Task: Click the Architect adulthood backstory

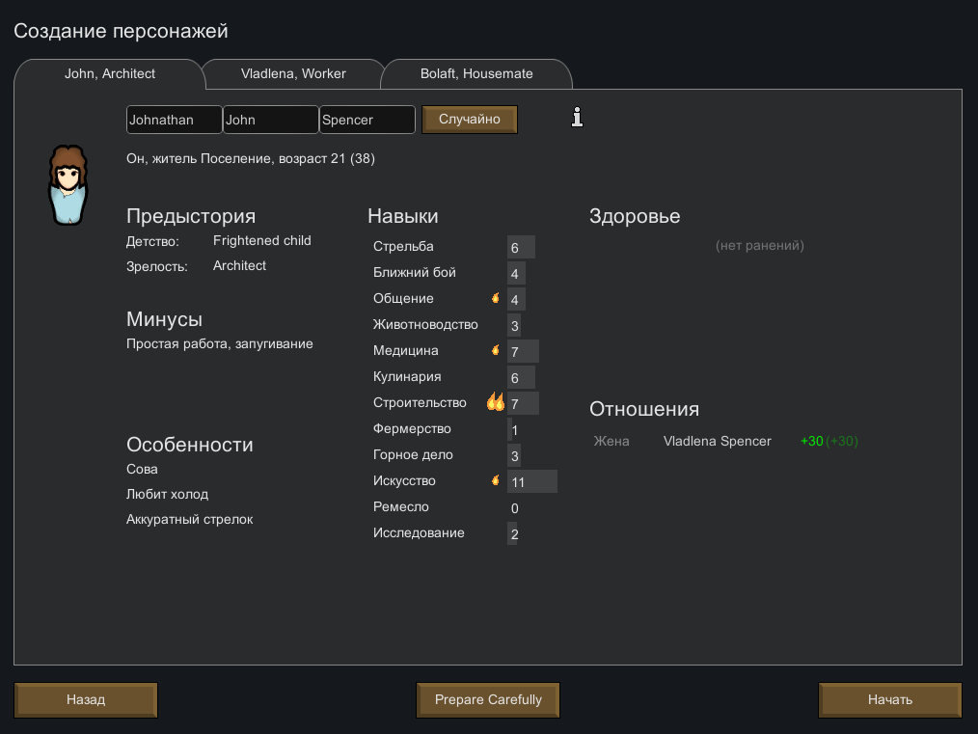Action: click(x=239, y=265)
